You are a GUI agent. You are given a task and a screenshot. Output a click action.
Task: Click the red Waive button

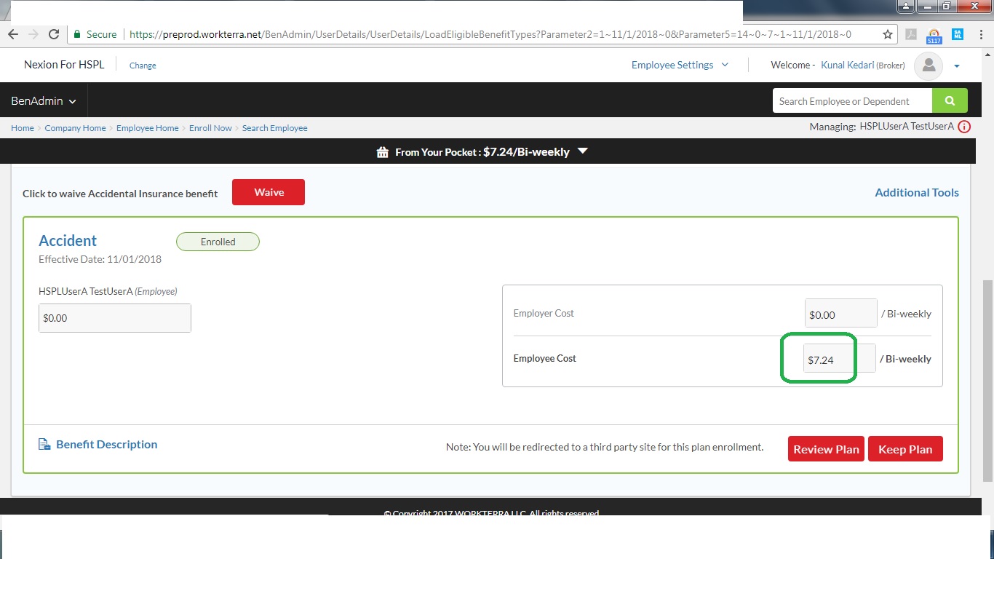pos(269,192)
